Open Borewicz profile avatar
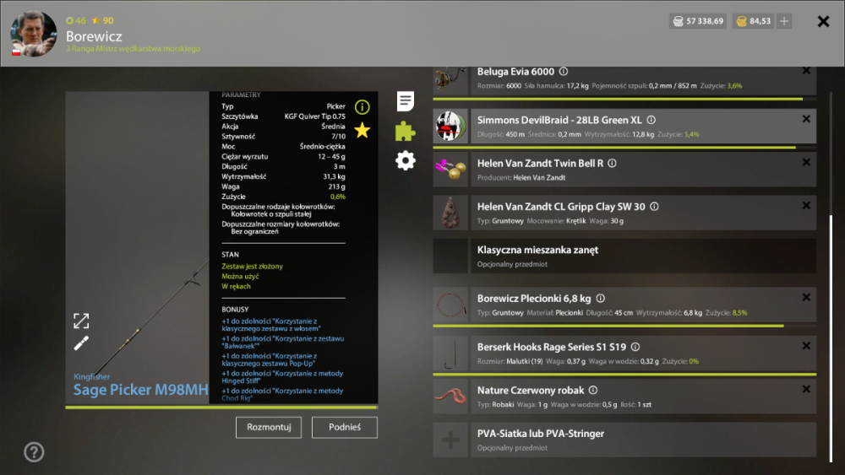Screen dimensions: 845x475 [x=34, y=34]
